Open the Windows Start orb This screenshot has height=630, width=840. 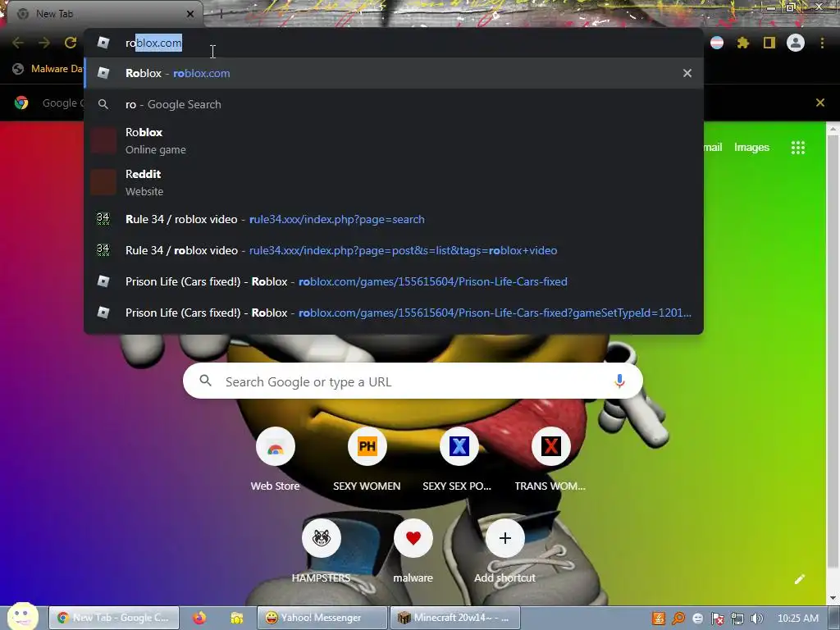22,617
